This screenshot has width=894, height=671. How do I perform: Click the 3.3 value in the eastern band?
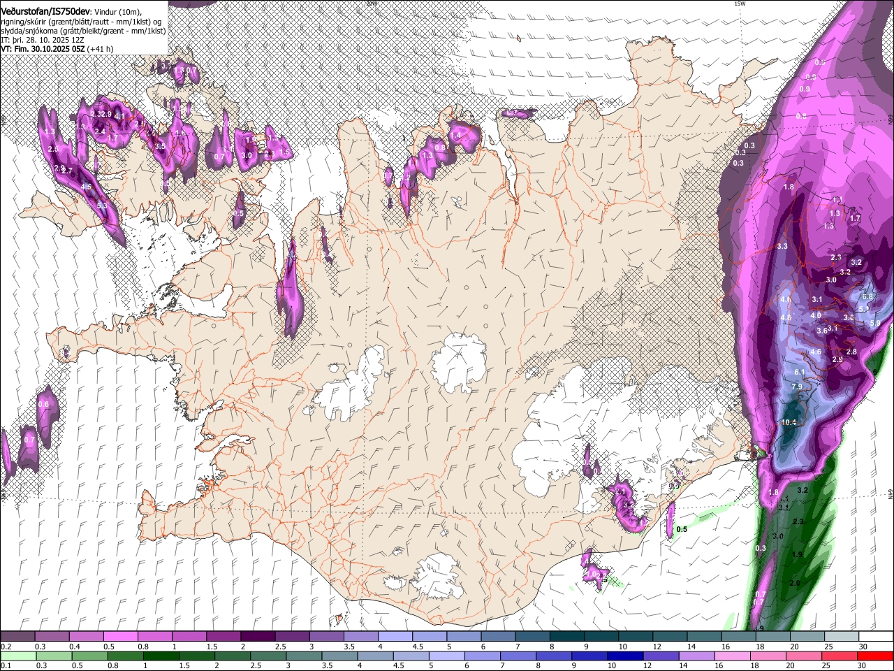pyautogui.click(x=782, y=246)
